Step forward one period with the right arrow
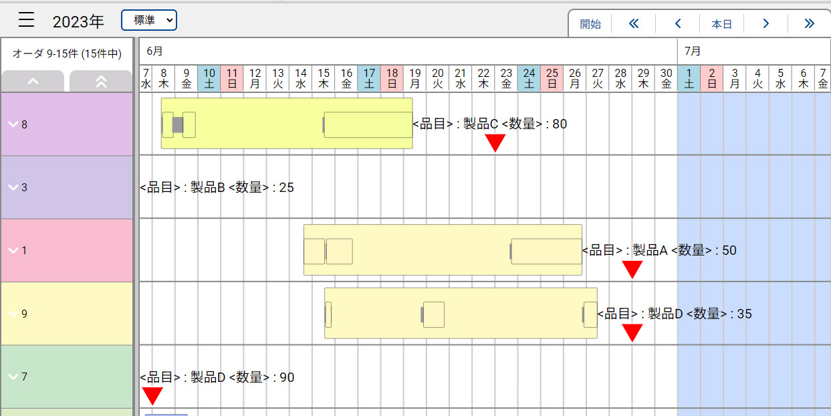831x416 pixels. [765, 23]
